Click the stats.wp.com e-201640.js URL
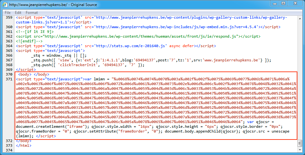The image size is (305, 155). click(x=131, y=46)
